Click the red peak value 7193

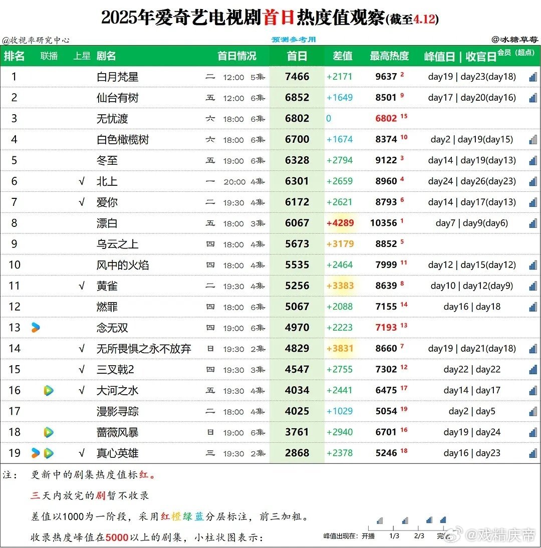pyautogui.click(x=386, y=328)
